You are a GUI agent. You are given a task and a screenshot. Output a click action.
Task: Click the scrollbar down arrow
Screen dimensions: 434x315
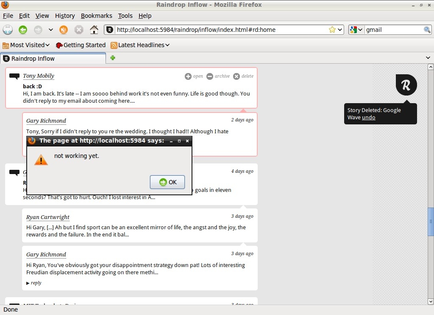point(431,301)
